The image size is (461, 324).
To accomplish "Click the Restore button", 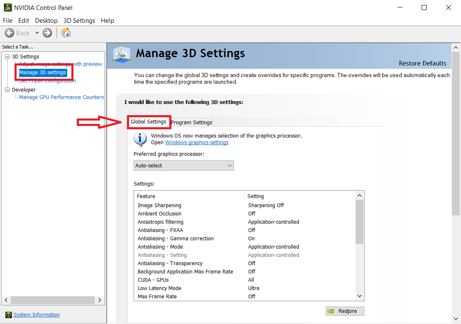I will pyautogui.click(x=344, y=311).
